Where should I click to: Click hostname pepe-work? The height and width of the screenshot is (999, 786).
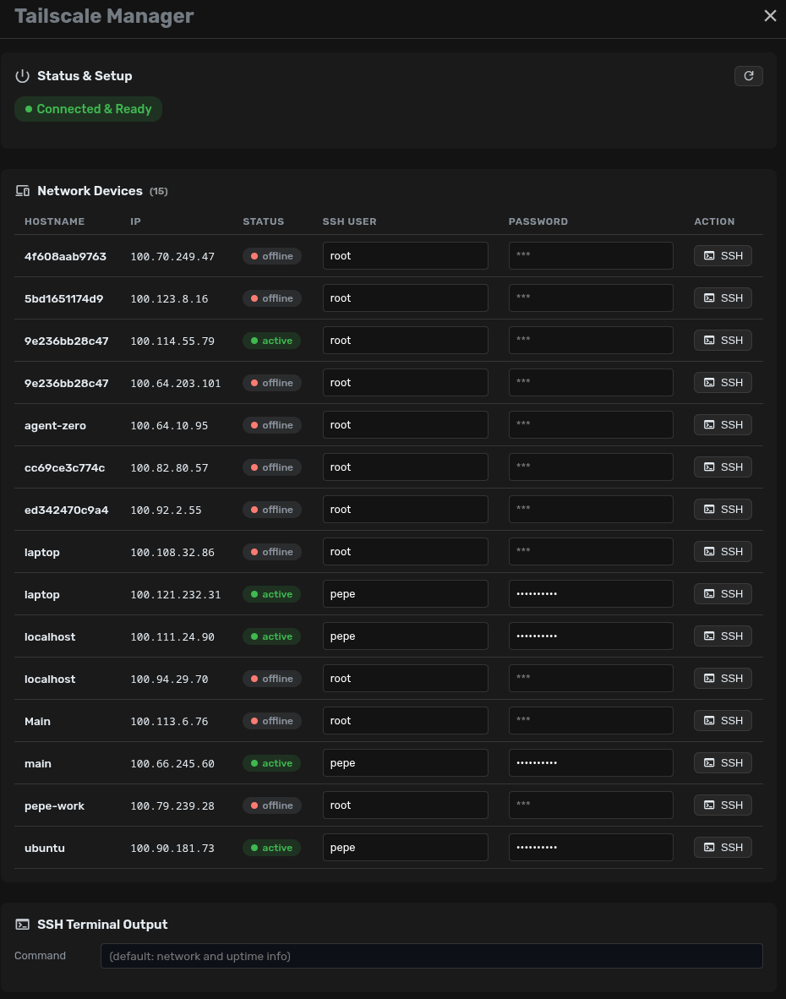54,806
